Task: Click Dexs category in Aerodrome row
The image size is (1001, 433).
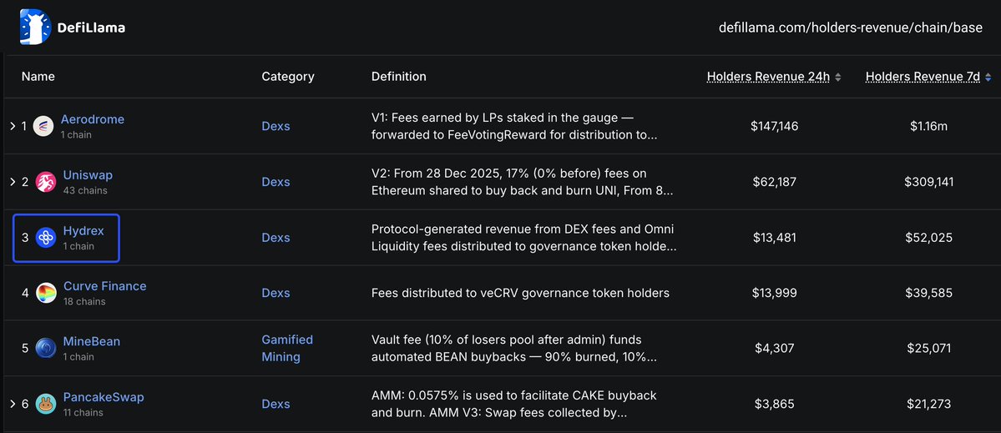Action: point(276,126)
